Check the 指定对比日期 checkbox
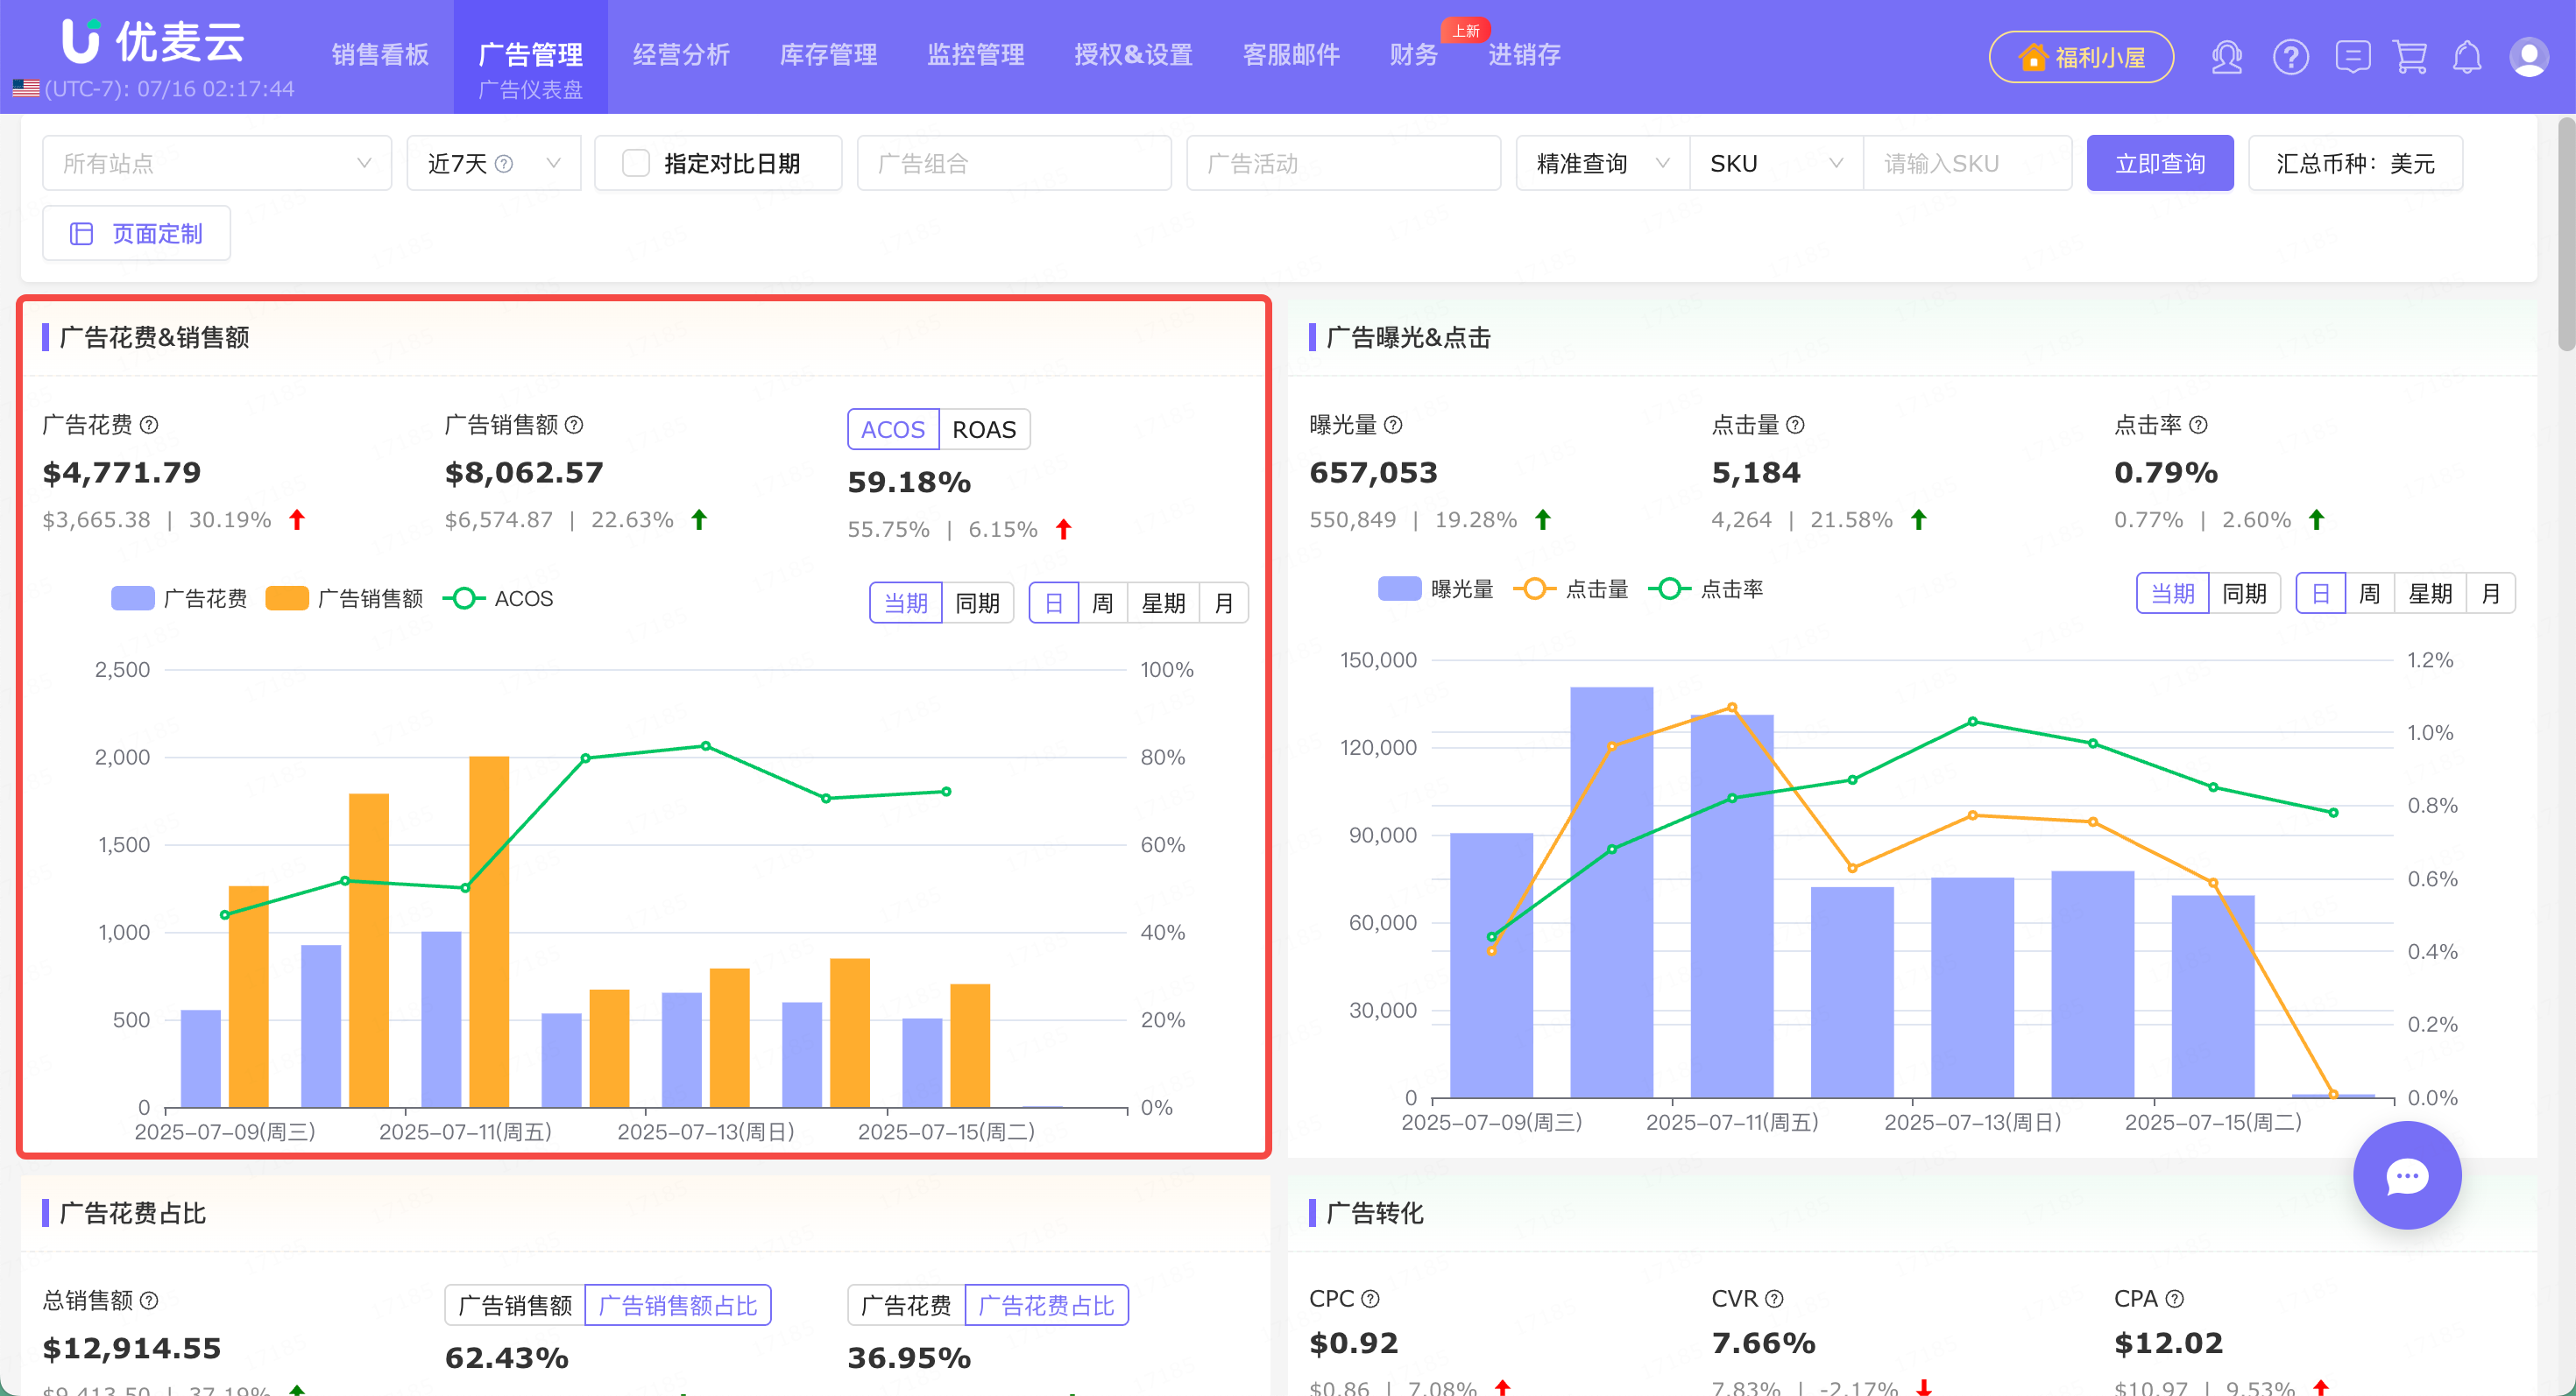 636,163
